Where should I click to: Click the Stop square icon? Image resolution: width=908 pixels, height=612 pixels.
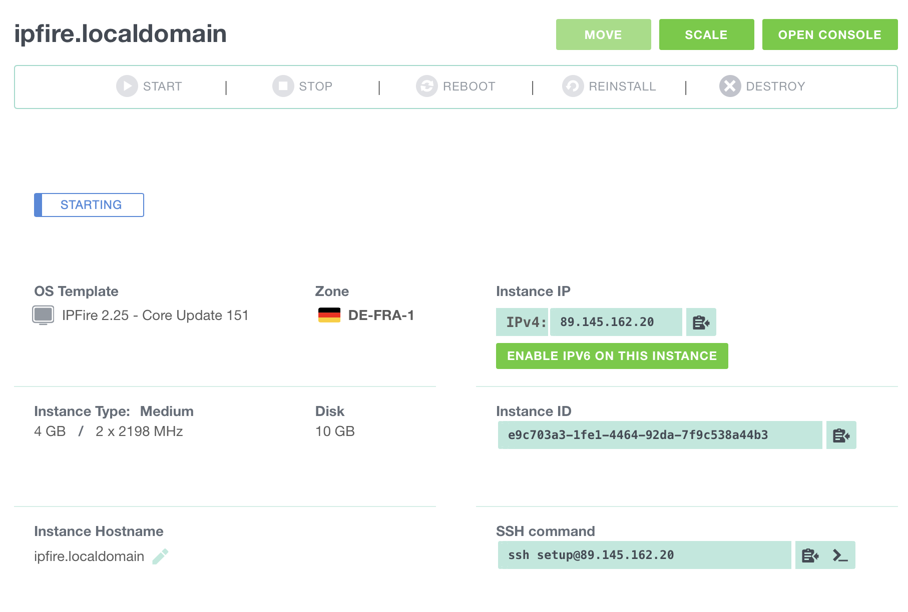tap(283, 86)
